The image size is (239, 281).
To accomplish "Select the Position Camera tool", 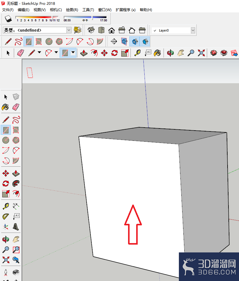I will point(5,272).
